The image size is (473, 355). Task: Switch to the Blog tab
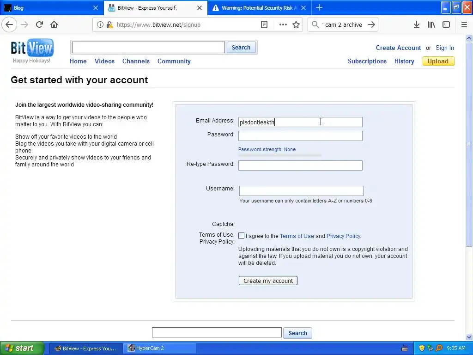tap(51, 8)
